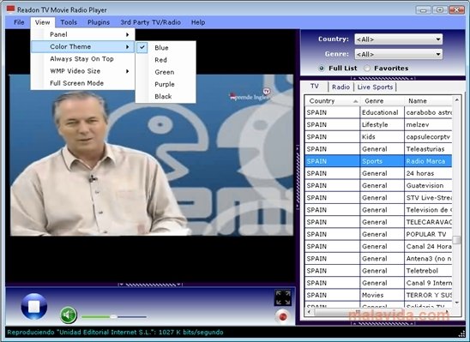The image size is (470, 342).
Task: Collapse filter panel via grip below Favorites
Action: point(383,78)
